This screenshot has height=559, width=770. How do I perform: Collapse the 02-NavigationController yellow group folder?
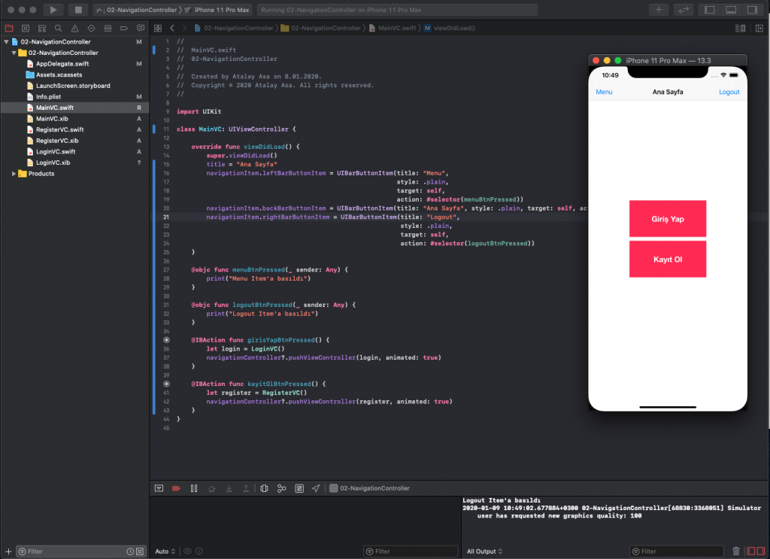14,53
